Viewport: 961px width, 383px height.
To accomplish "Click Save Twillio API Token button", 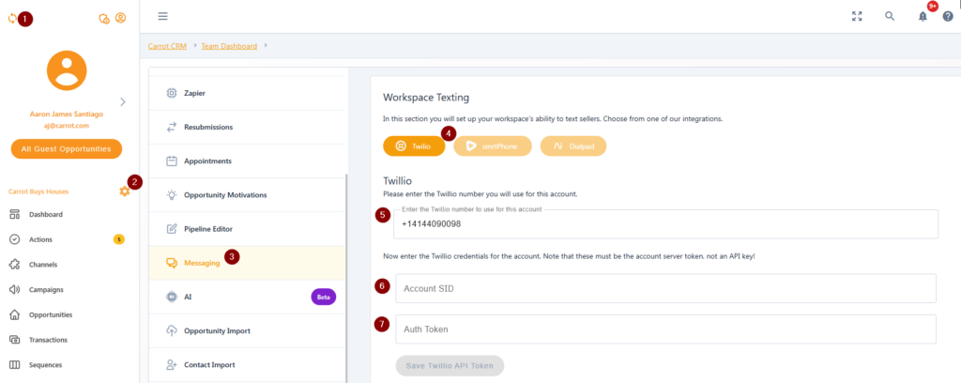I will pyautogui.click(x=450, y=366).
